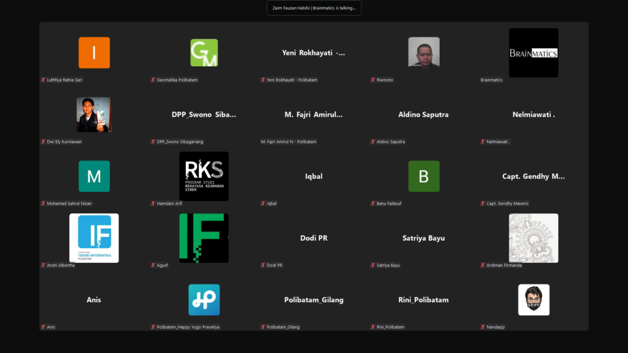This screenshot has width=628, height=353.
Task: Select Ardiman Firmanda's floral pattern avatar
Action: click(534, 238)
